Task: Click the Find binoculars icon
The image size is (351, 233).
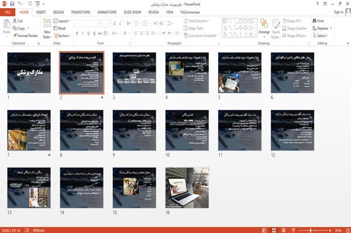Action: tap(315, 21)
